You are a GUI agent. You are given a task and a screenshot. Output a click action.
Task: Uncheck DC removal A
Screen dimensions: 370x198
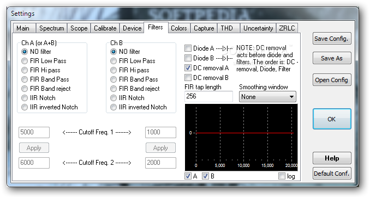coord(188,68)
